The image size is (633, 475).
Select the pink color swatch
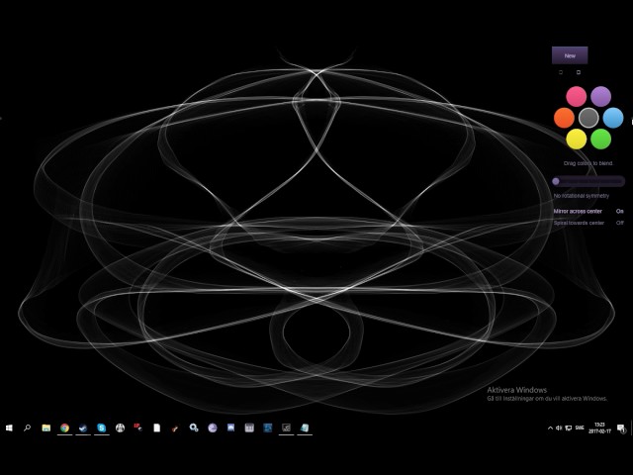point(576,97)
